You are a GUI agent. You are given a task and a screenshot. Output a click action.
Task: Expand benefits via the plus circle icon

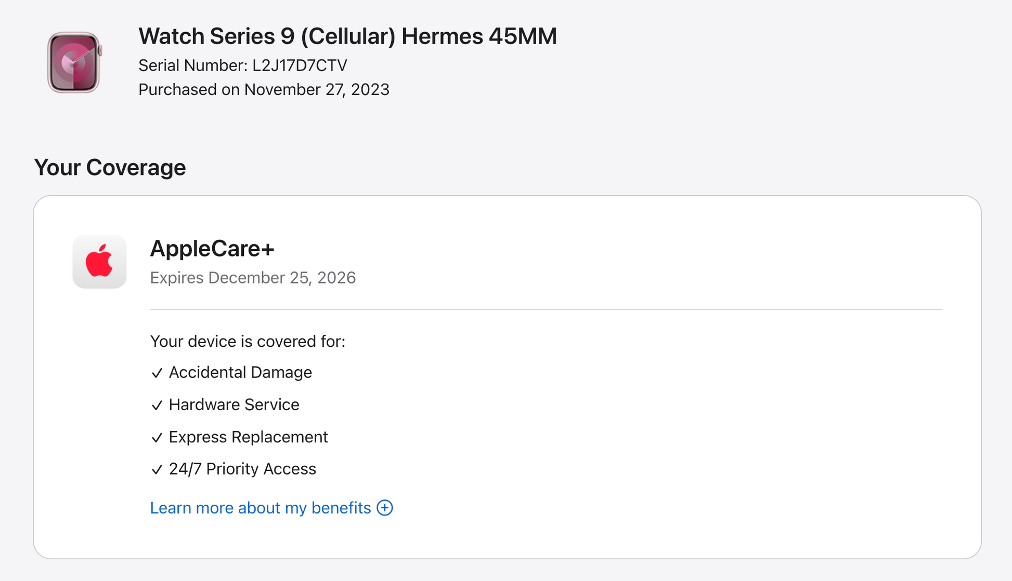385,508
